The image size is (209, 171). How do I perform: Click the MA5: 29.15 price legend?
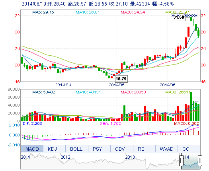pyautogui.click(x=43, y=12)
